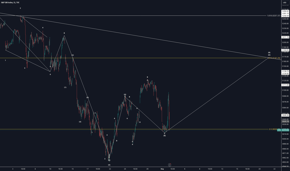Click the 5261.10 price label
Viewport: 290px width, 171px height.
(285, 13)
